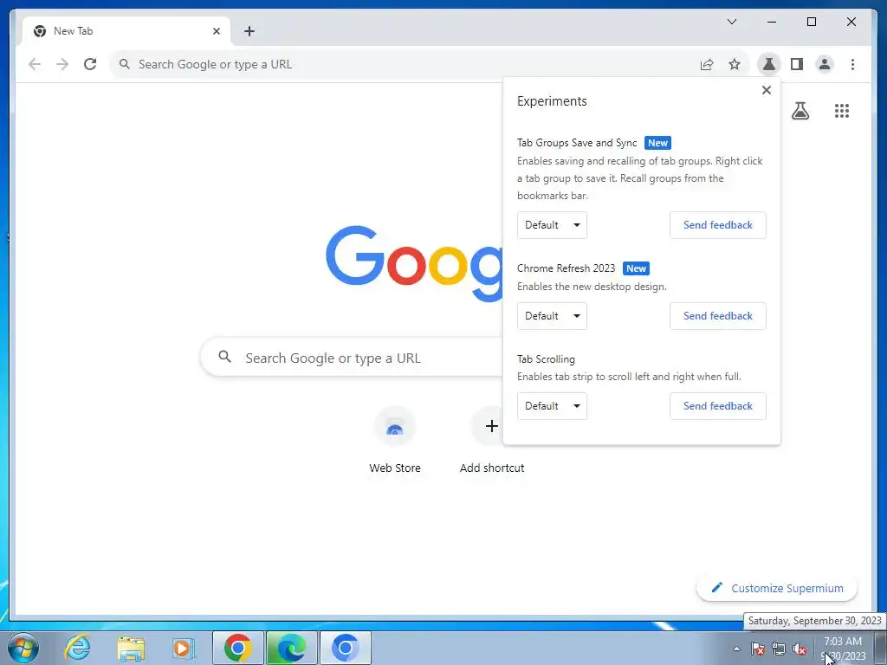Open Tab Groups Save and Sync dropdown

552,225
